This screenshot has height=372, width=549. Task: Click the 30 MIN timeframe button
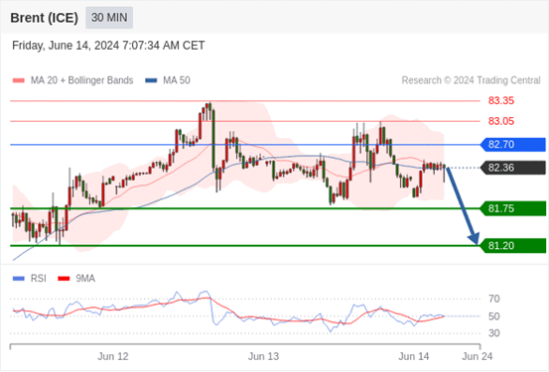tap(109, 18)
